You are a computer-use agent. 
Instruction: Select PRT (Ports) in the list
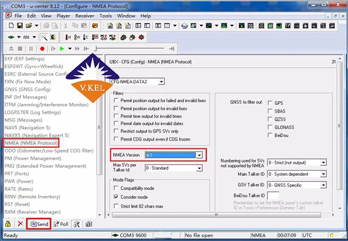pyautogui.click(x=17, y=174)
